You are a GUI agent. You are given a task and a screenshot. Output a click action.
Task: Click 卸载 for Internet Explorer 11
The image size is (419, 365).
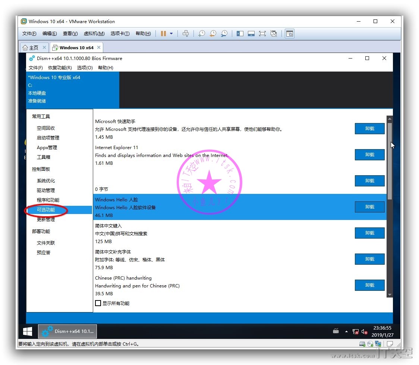click(x=369, y=155)
